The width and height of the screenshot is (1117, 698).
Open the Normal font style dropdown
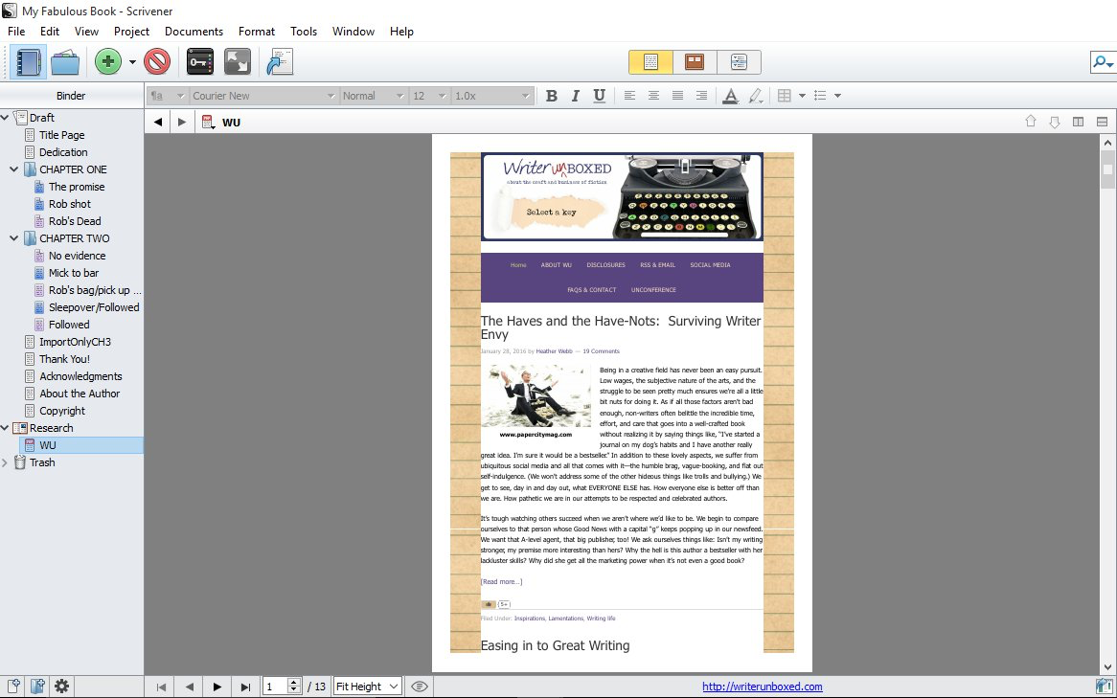click(374, 96)
